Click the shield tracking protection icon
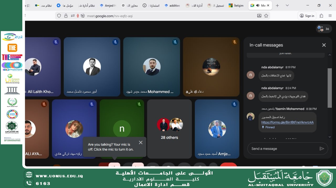The height and width of the screenshot is (188, 336). [59, 16]
